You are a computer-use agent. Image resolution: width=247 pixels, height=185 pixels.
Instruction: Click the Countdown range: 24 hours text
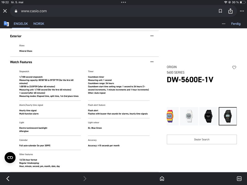pos(101,83)
